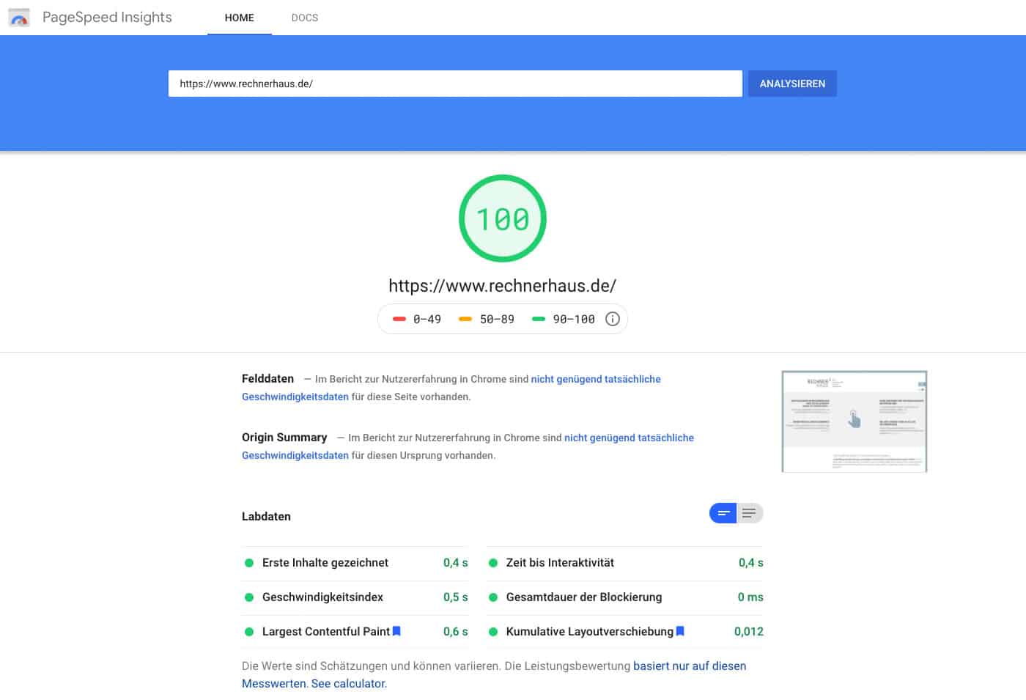The image size is (1026, 700).
Task: Expand the Erste Inhalte gezeichnet metric
Action: pos(325,563)
